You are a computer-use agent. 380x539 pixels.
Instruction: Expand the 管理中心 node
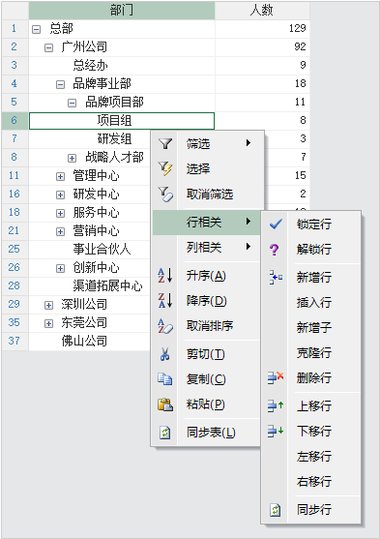[x=60, y=177]
